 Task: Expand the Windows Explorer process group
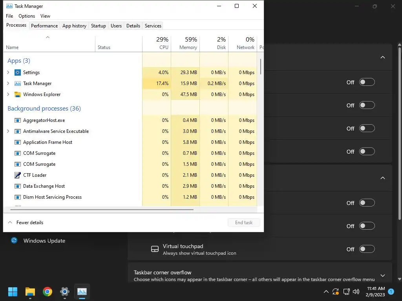(x=8, y=94)
